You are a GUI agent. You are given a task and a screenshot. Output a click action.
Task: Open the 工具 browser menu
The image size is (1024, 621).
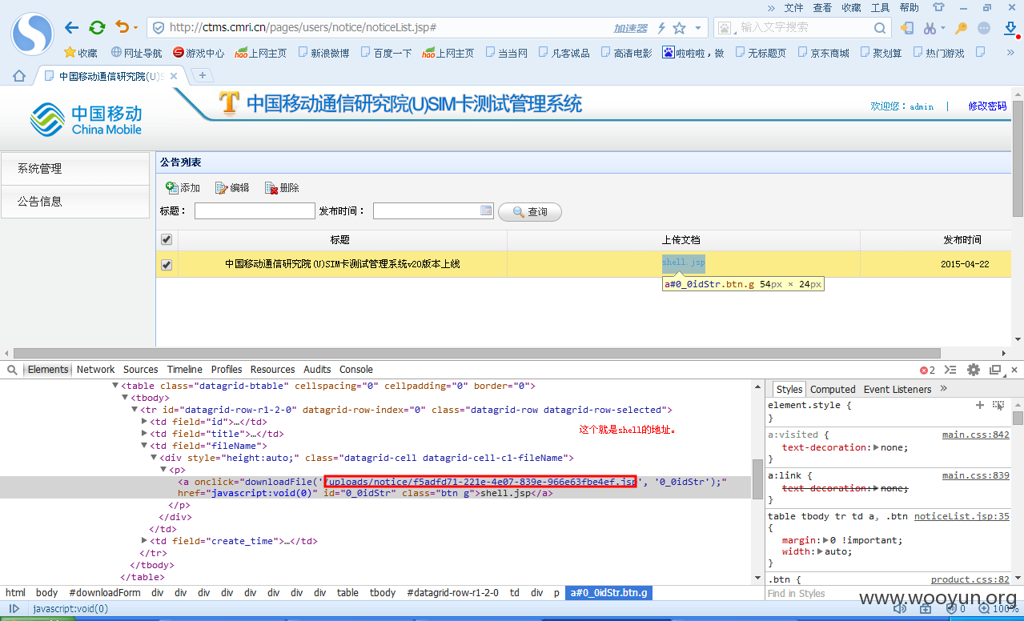[880, 8]
